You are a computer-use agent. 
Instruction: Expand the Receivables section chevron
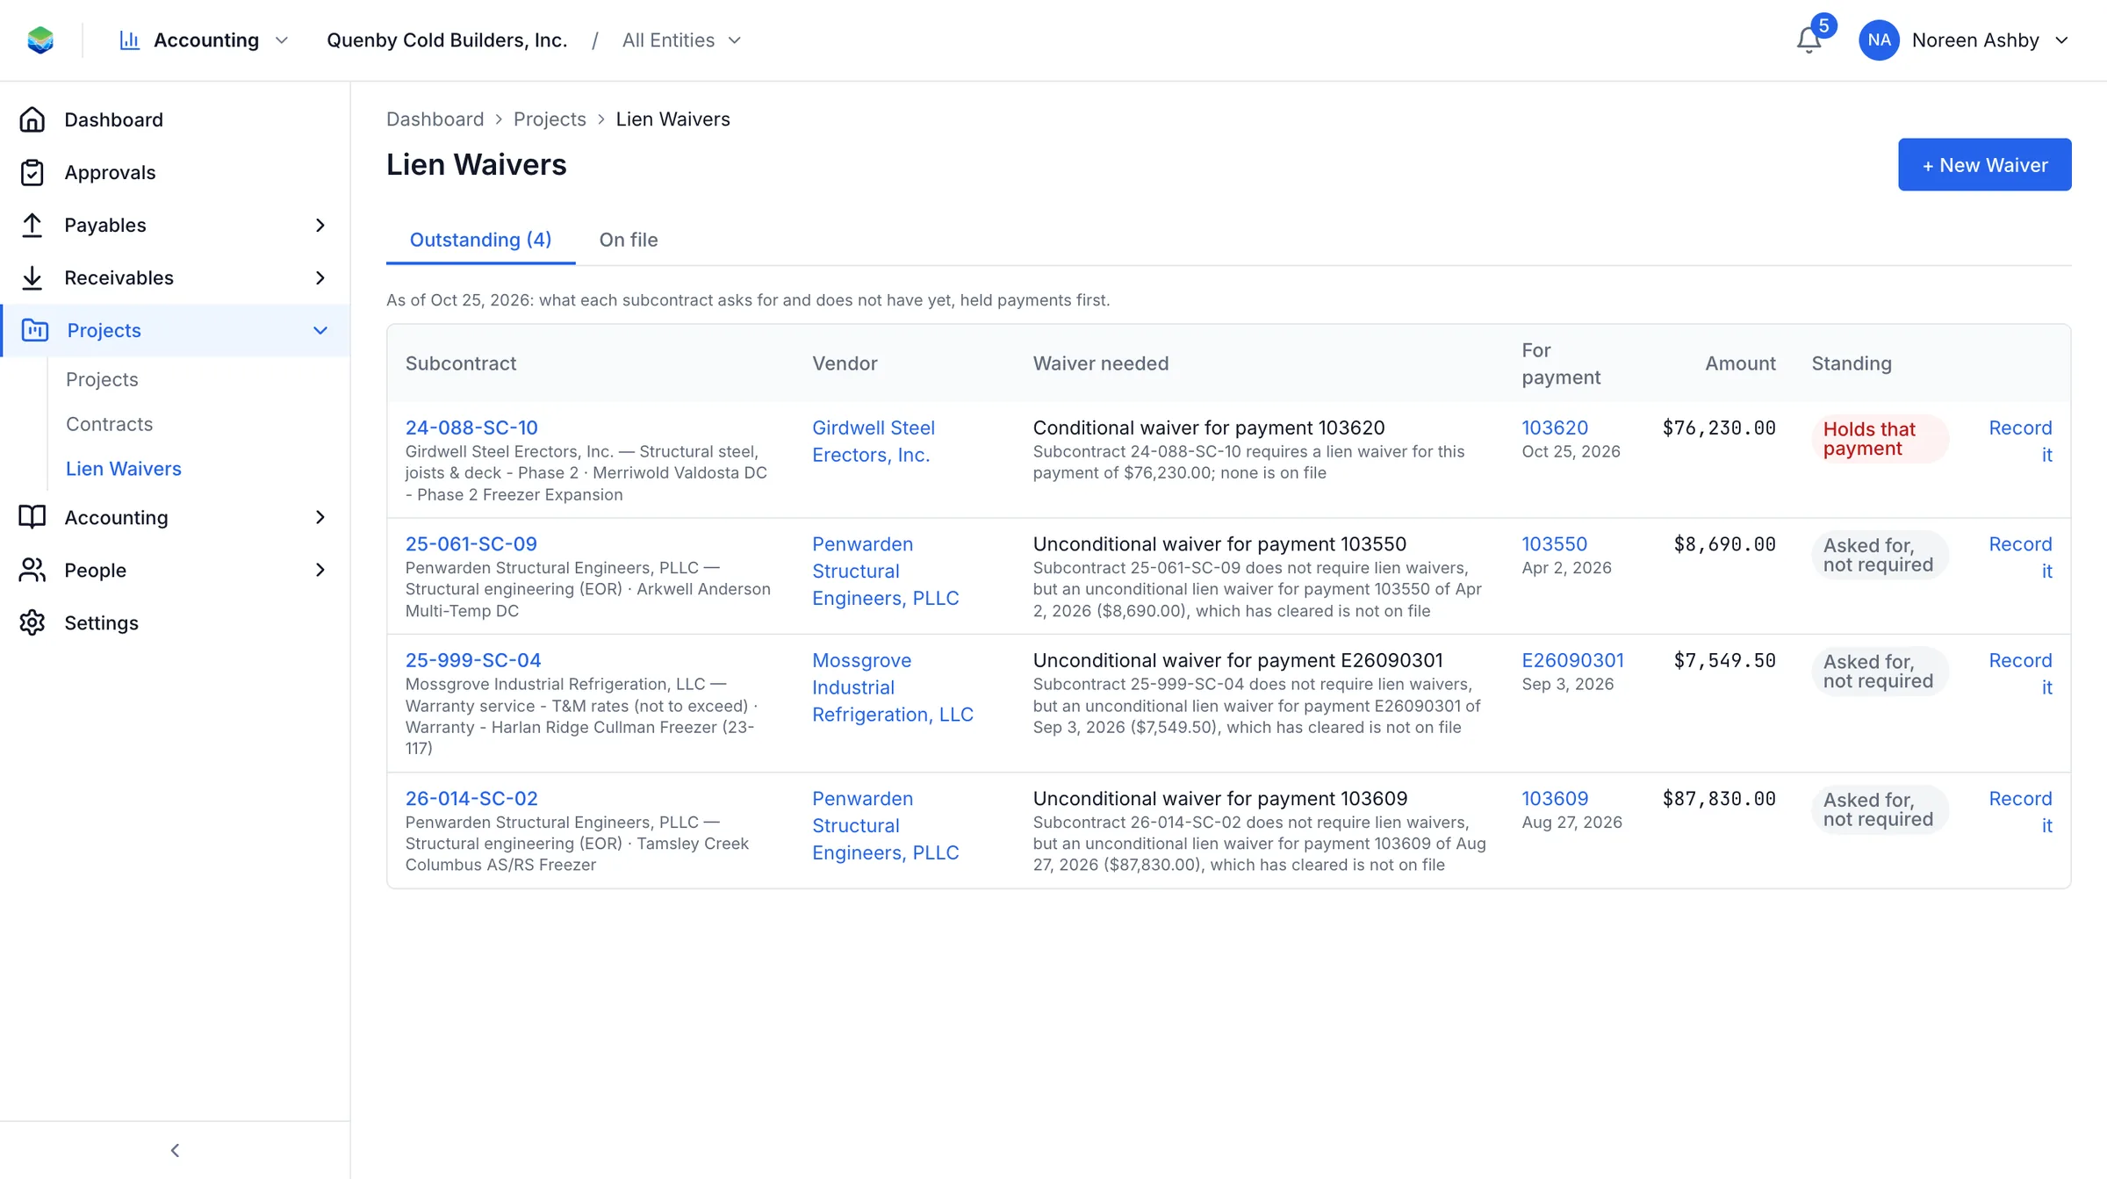(320, 277)
